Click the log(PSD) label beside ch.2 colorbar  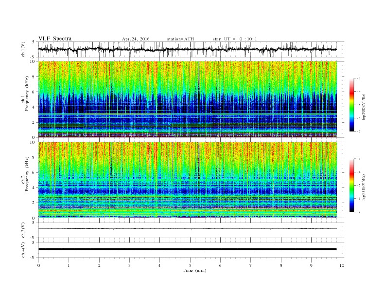[364, 187]
